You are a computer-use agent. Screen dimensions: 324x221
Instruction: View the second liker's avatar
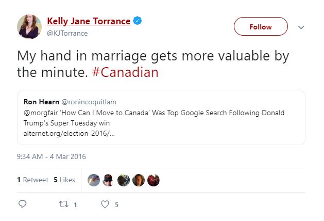coord(108,180)
